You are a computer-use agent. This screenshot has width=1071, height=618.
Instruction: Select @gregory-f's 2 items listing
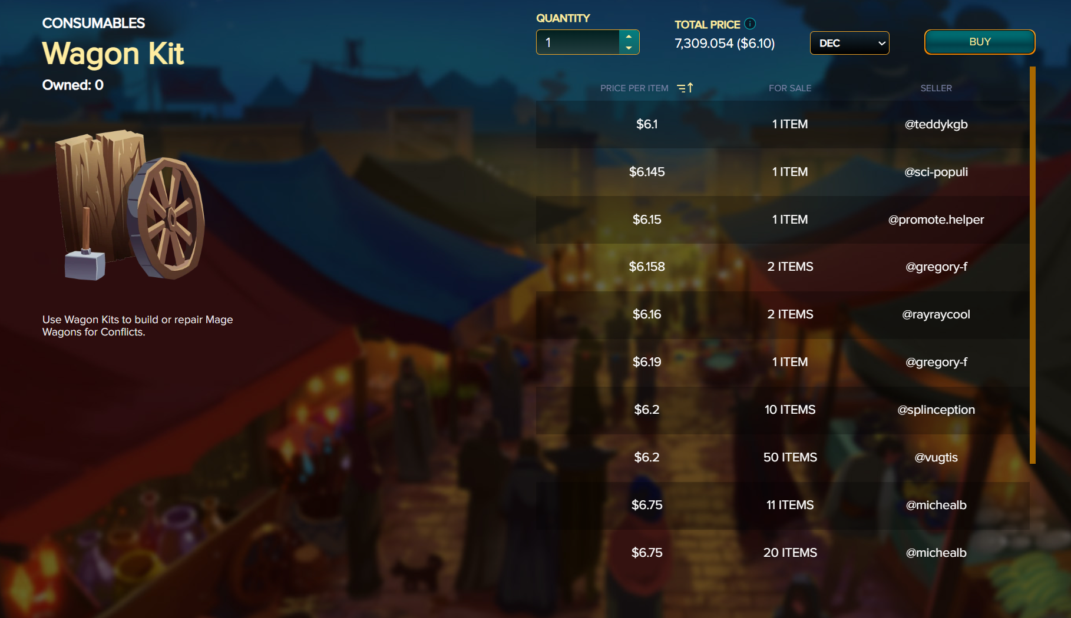click(782, 267)
